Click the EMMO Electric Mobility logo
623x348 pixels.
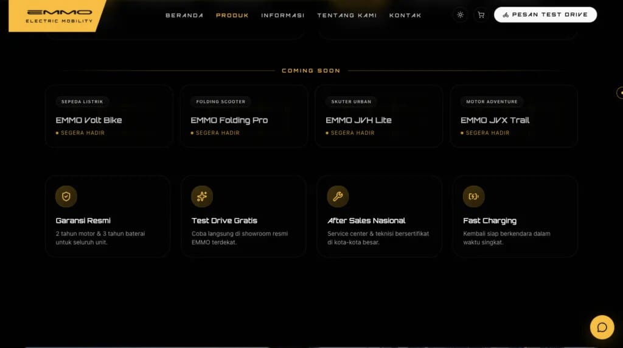pos(58,16)
